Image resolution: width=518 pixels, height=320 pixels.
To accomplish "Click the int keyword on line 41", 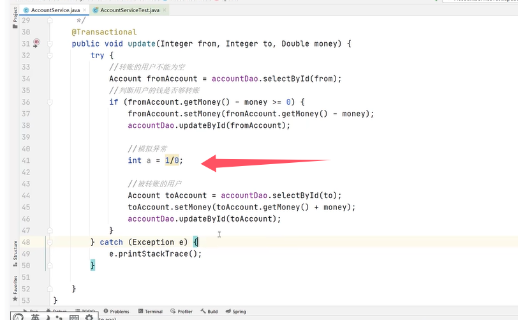I will click(x=135, y=160).
